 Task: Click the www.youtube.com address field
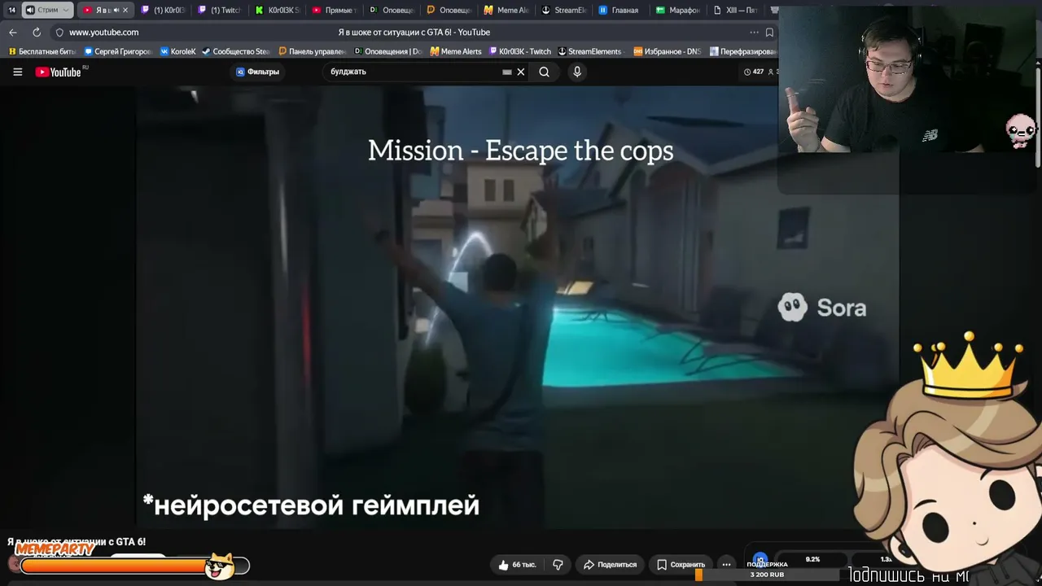pyautogui.click(x=103, y=33)
